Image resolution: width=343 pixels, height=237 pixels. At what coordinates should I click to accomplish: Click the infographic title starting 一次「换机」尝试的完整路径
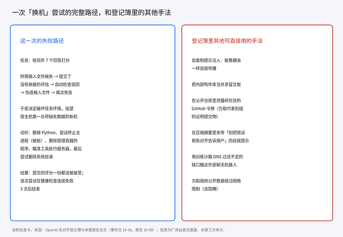pyautogui.click(x=91, y=12)
